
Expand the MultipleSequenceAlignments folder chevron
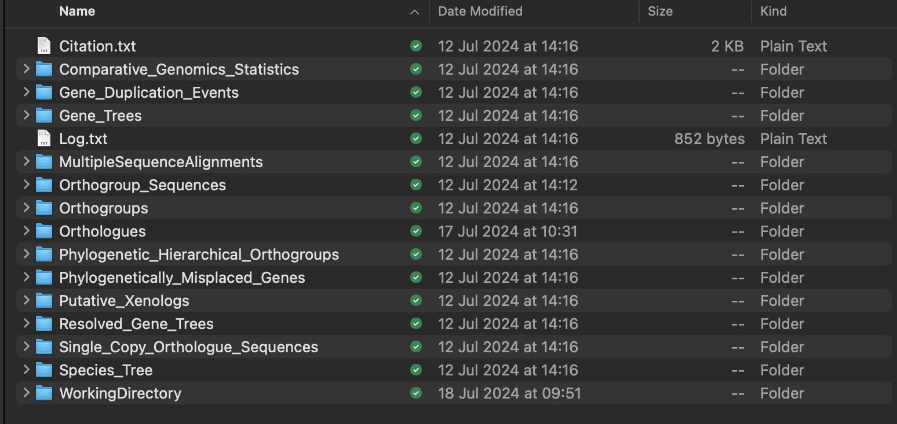click(26, 161)
